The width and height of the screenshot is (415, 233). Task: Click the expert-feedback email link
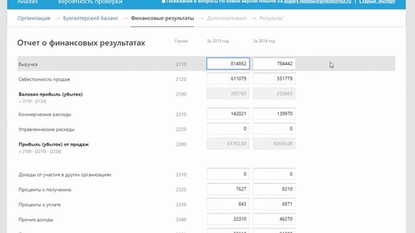coord(318,1)
